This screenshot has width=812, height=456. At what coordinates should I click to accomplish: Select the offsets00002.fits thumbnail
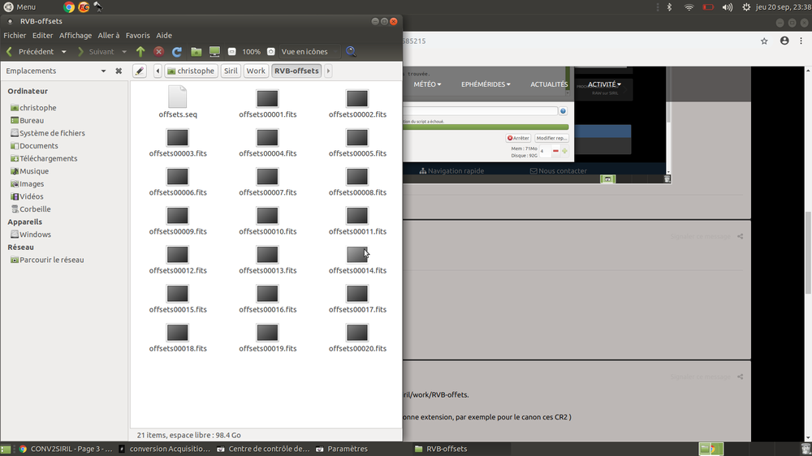click(357, 98)
